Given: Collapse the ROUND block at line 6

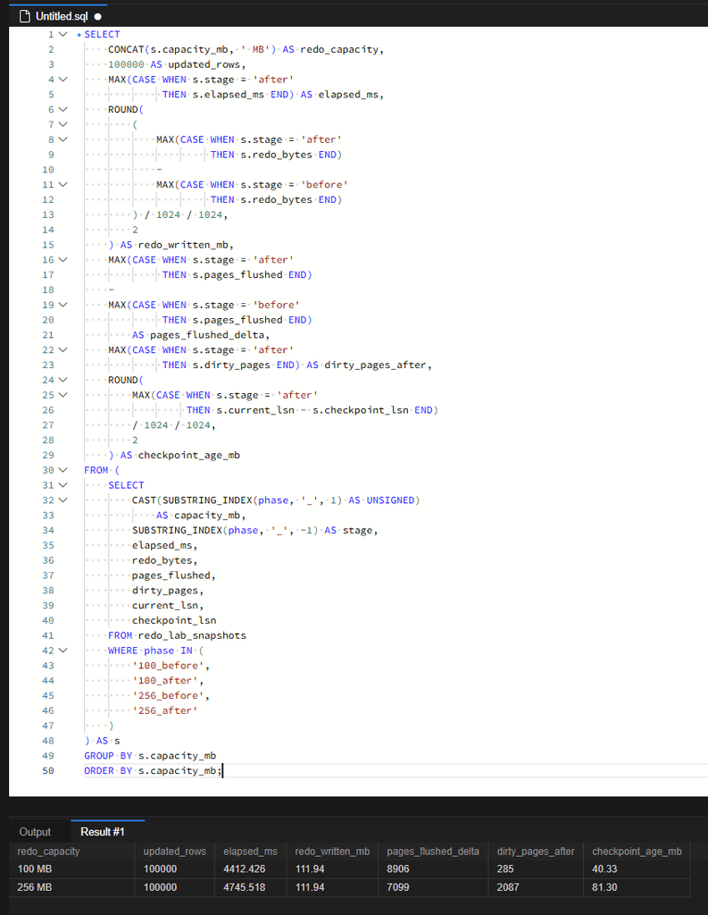Looking at the screenshot, I should pyautogui.click(x=63, y=110).
